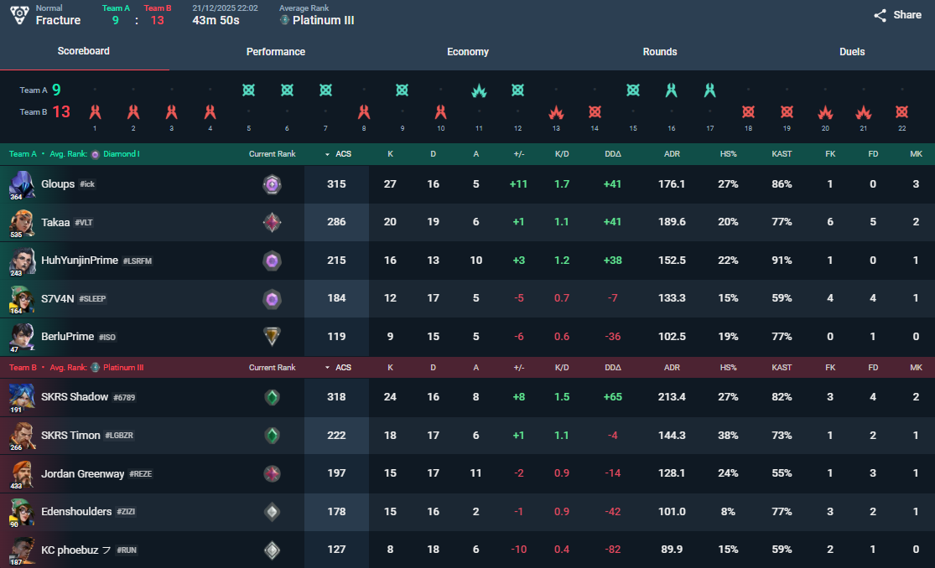Click Takaa's rank badge icon
The height and width of the screenshot is (568, 935).
[272, 222]
